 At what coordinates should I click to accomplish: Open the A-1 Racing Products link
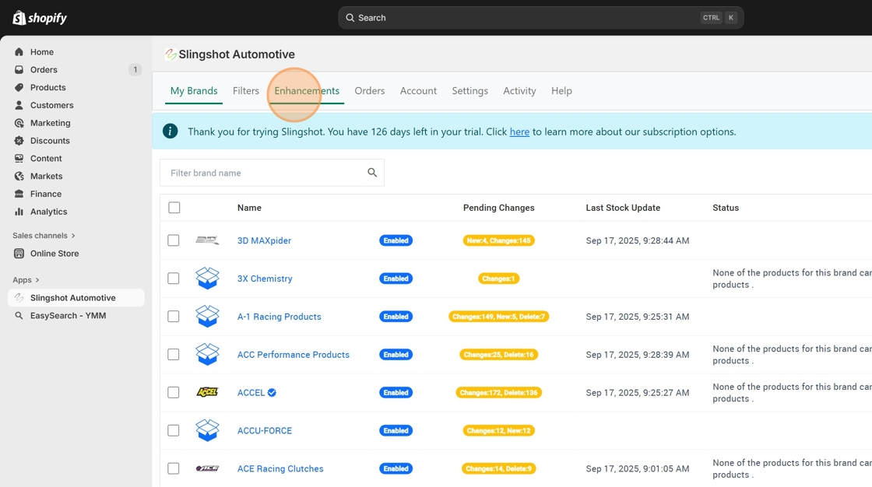coord(280,317)
